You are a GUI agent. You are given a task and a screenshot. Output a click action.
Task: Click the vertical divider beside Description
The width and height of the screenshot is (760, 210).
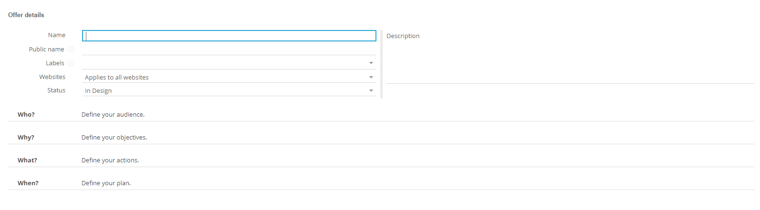click(382, 64)
